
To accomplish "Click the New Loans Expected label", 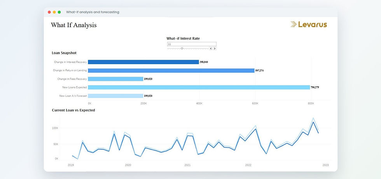I will coord(75,87).
